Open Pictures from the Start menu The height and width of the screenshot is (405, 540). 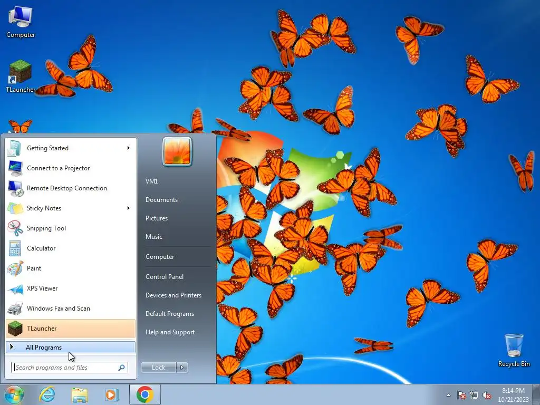(x=157, y=218)
